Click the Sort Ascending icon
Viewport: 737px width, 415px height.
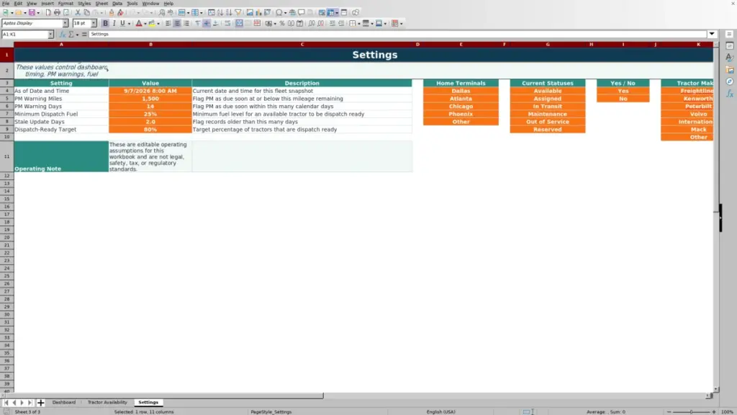[x=220, y=12]
